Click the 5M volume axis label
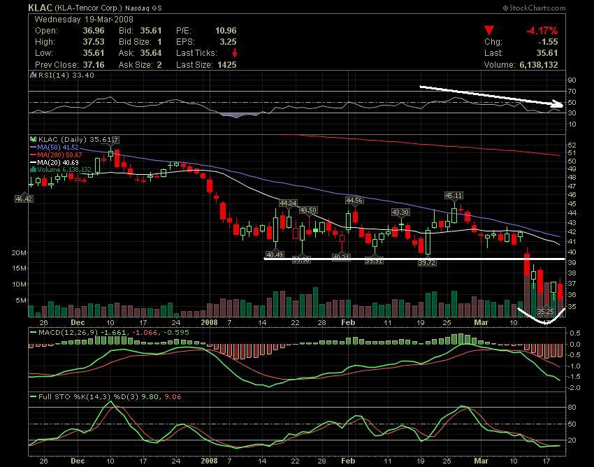This screenshot has width=594, height=467. pyautogui.click(x=20, y=300)
